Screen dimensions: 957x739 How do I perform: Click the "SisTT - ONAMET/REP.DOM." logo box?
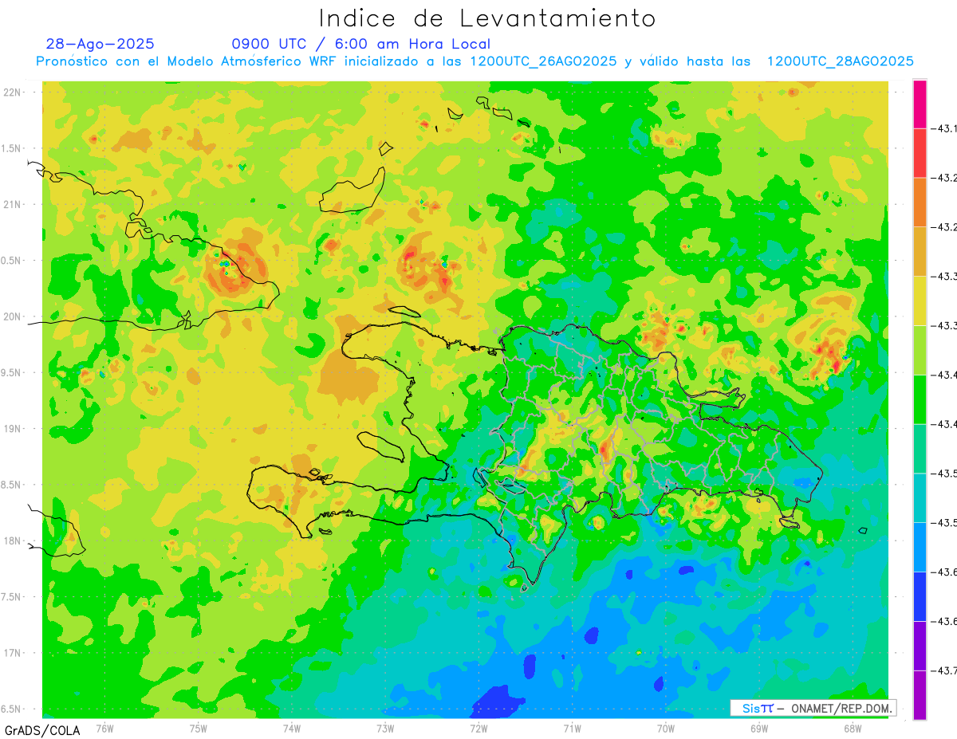813,708
